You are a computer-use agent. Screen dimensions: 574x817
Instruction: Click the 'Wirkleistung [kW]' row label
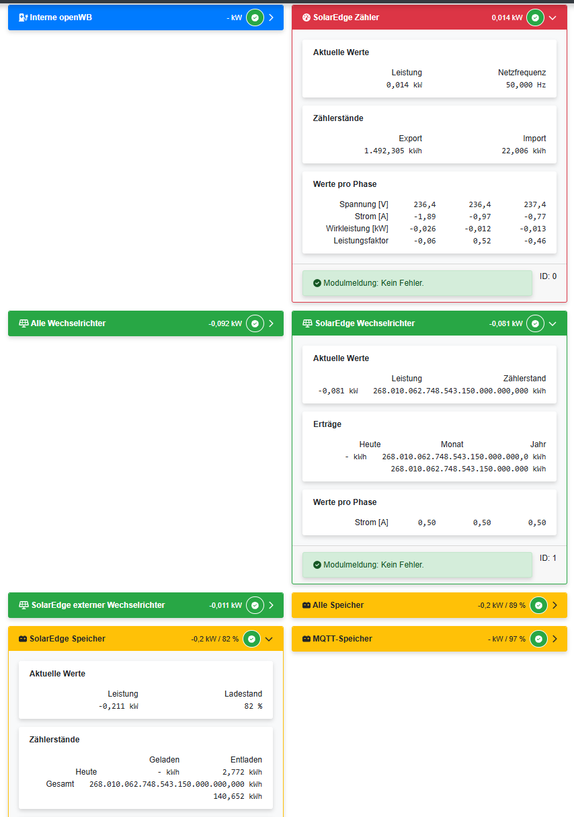click(358, 229)
